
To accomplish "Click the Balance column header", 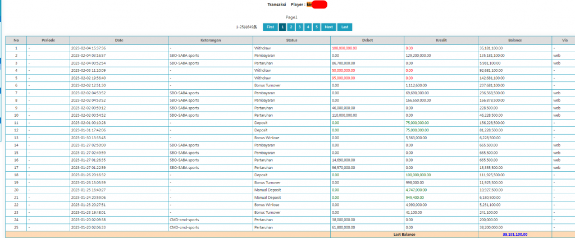I will [515, 40].
